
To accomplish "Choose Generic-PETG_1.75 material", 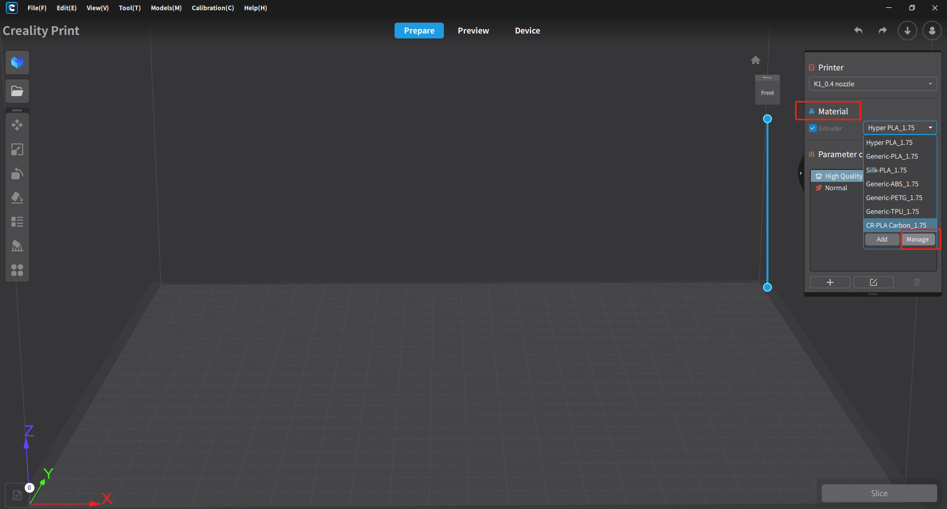I will tap(900, 198).
